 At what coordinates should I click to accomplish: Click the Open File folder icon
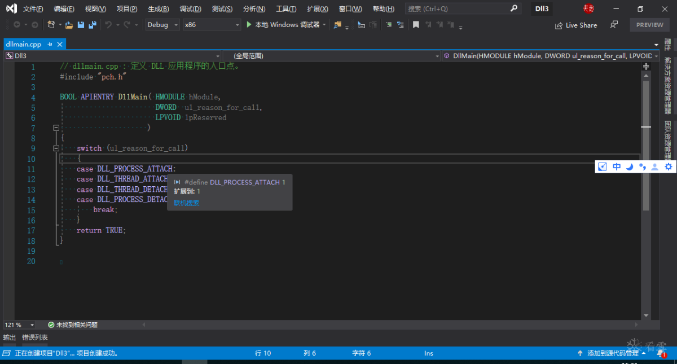pyautogui.click(x=69, y=25)
